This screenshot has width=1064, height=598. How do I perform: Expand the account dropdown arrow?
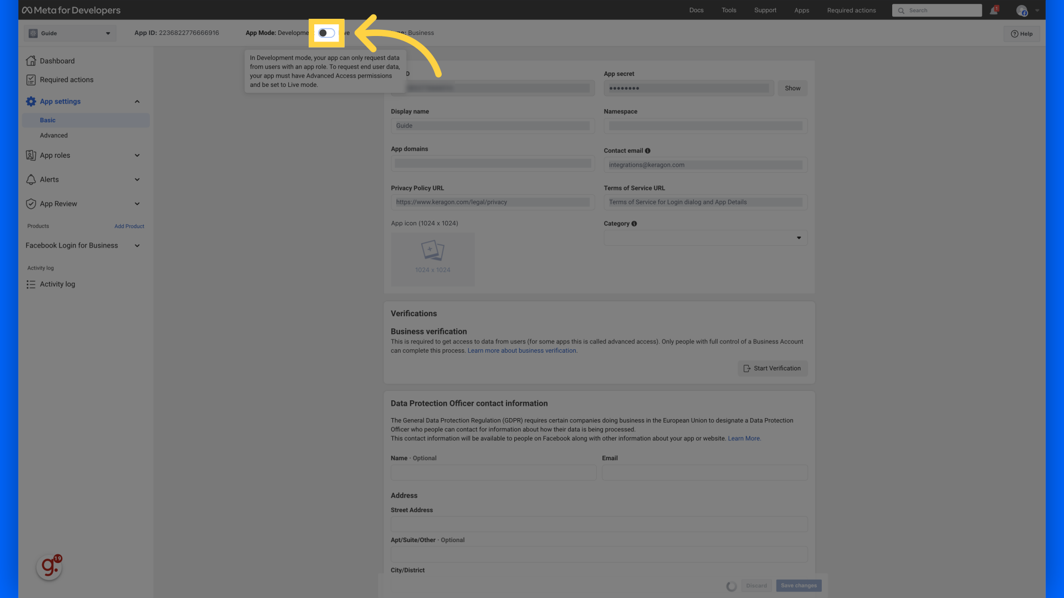tap(1037, 11)
